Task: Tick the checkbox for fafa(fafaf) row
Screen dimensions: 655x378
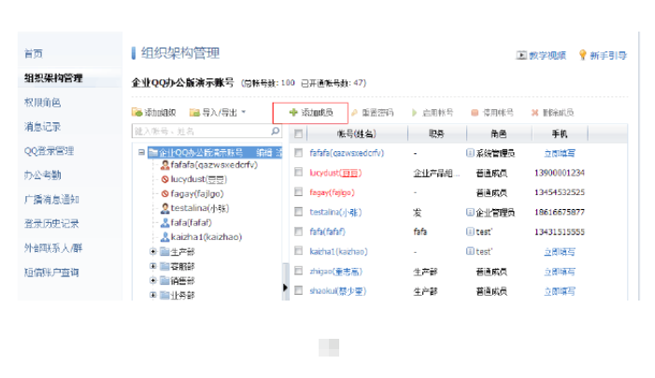Action: point(298,231)
